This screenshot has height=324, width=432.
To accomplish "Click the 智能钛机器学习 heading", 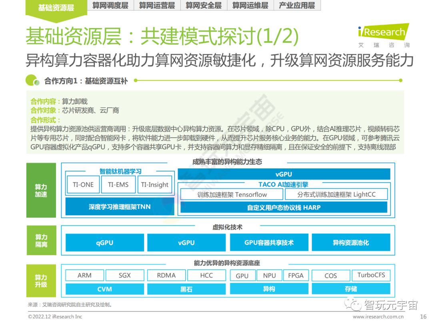I will pos(120,171).
